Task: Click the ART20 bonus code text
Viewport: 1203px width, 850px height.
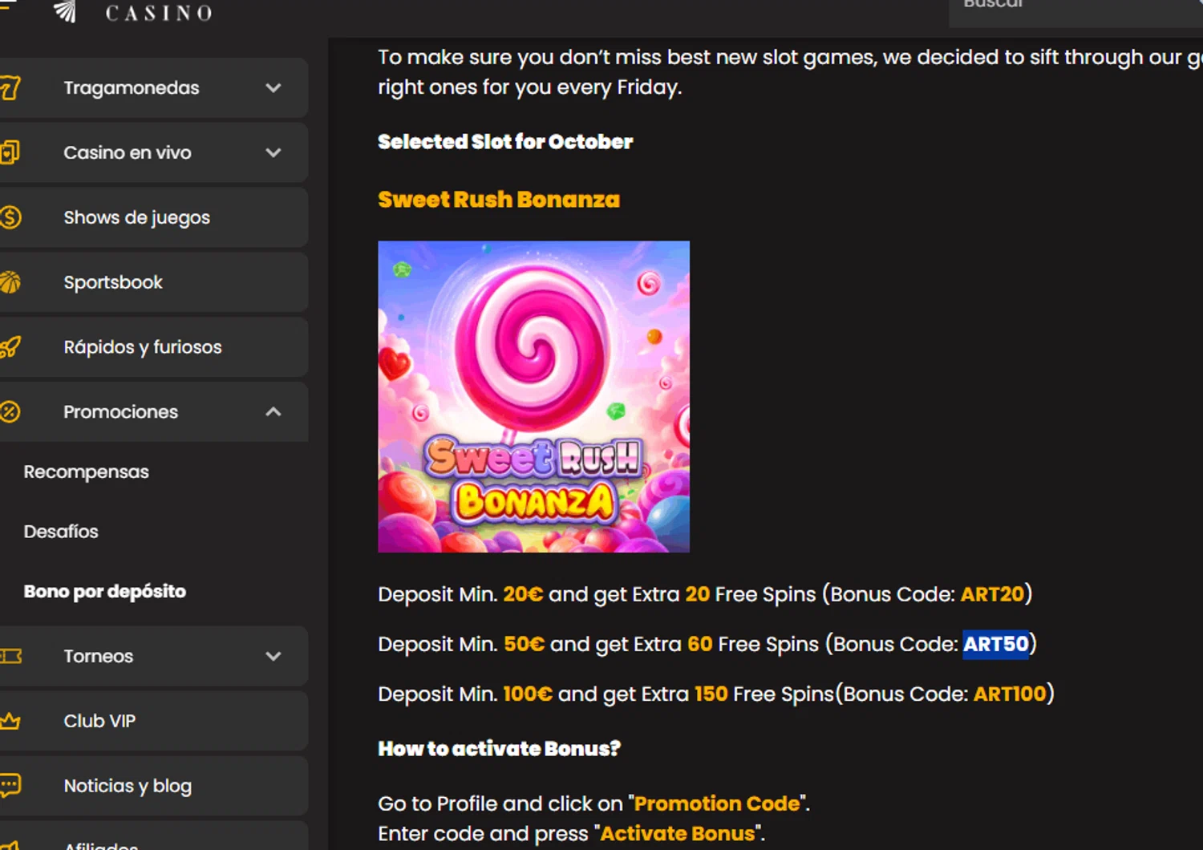Action: click(x=993, y=594)
